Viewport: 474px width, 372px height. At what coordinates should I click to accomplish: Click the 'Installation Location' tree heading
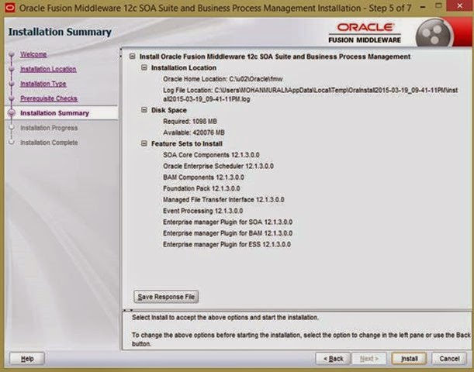click(x=184, y=67)
